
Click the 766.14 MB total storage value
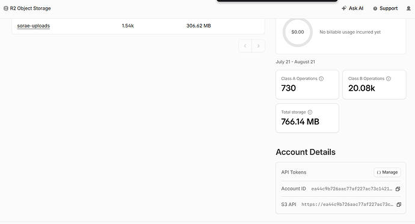(x=300, y=122)
